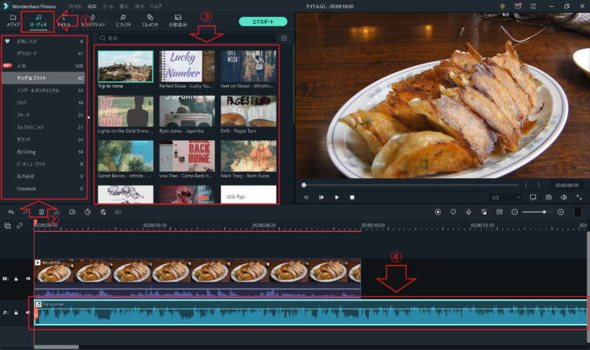
Task: Mute the audio track speaker icon
Action: click(x=28, y=312)
